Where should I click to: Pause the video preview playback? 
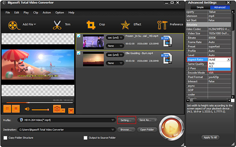point(7,109)
